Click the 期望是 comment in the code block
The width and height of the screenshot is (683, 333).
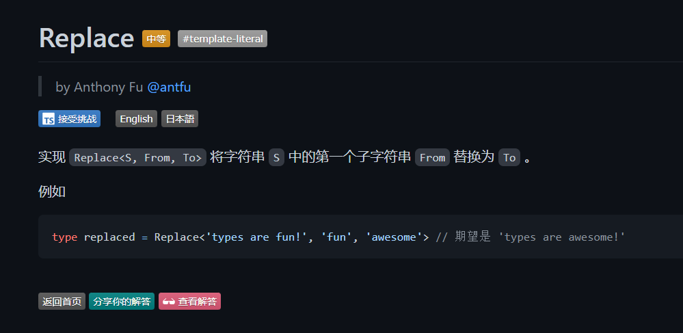(473, 237)
